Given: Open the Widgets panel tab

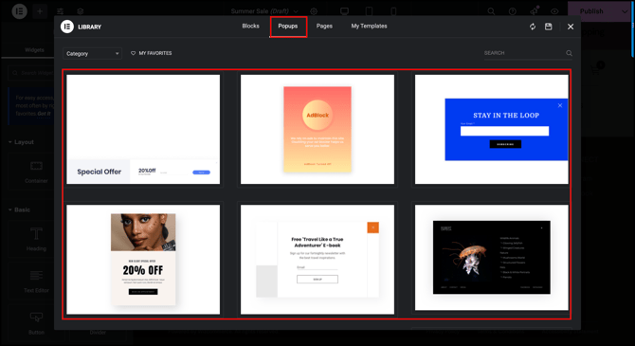Looking at the screenshot, I should click(34, 50).
